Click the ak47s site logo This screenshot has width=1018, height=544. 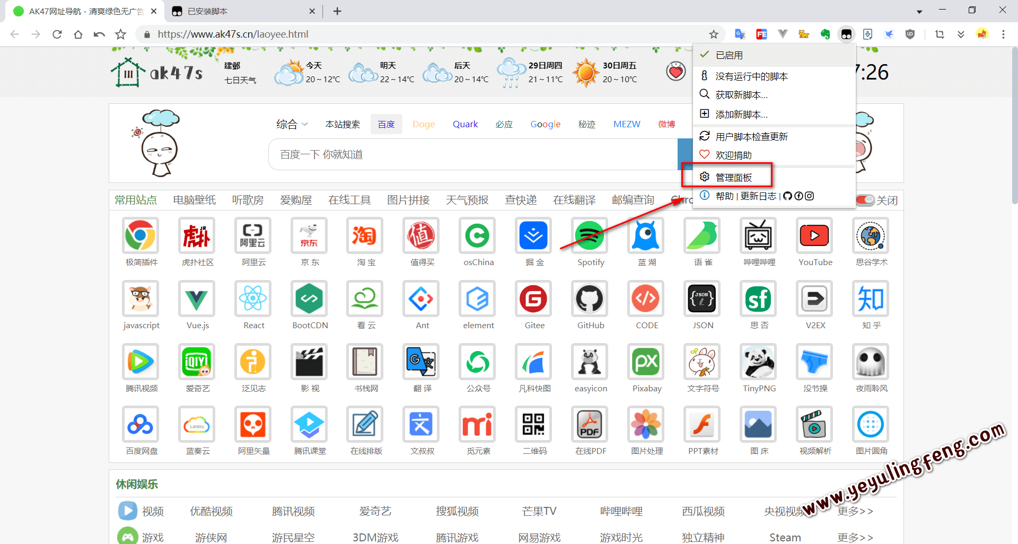[157, 72]
